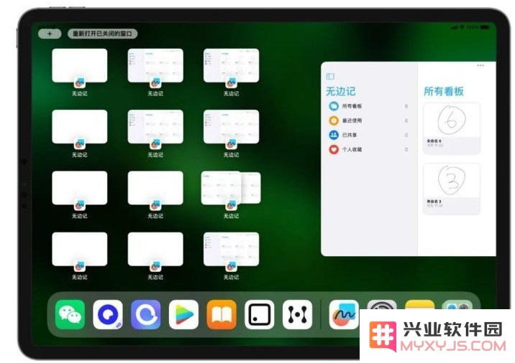This screenshot has width=515, height=363.
Task: Click the large 所有看板 heading above the boards
Action: pos(443,91)
